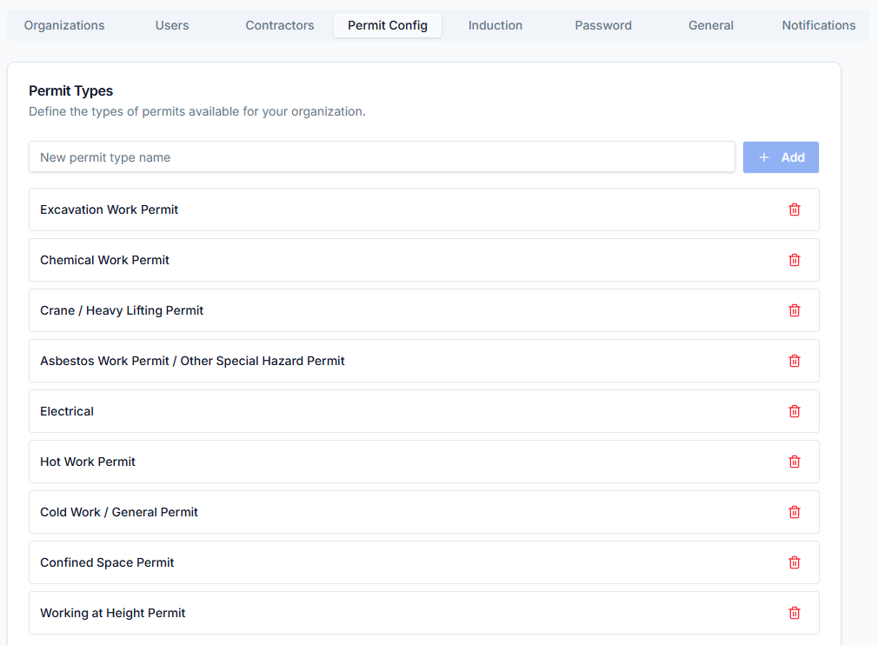Select the Electrical row text
The width and height of the screenshot is (878, 645).
click(x=67, y=411)
